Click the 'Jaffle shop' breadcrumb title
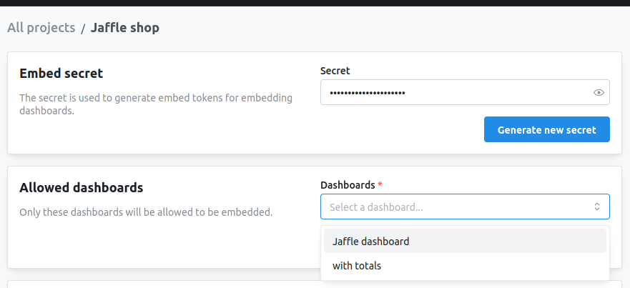 (125, 28)
